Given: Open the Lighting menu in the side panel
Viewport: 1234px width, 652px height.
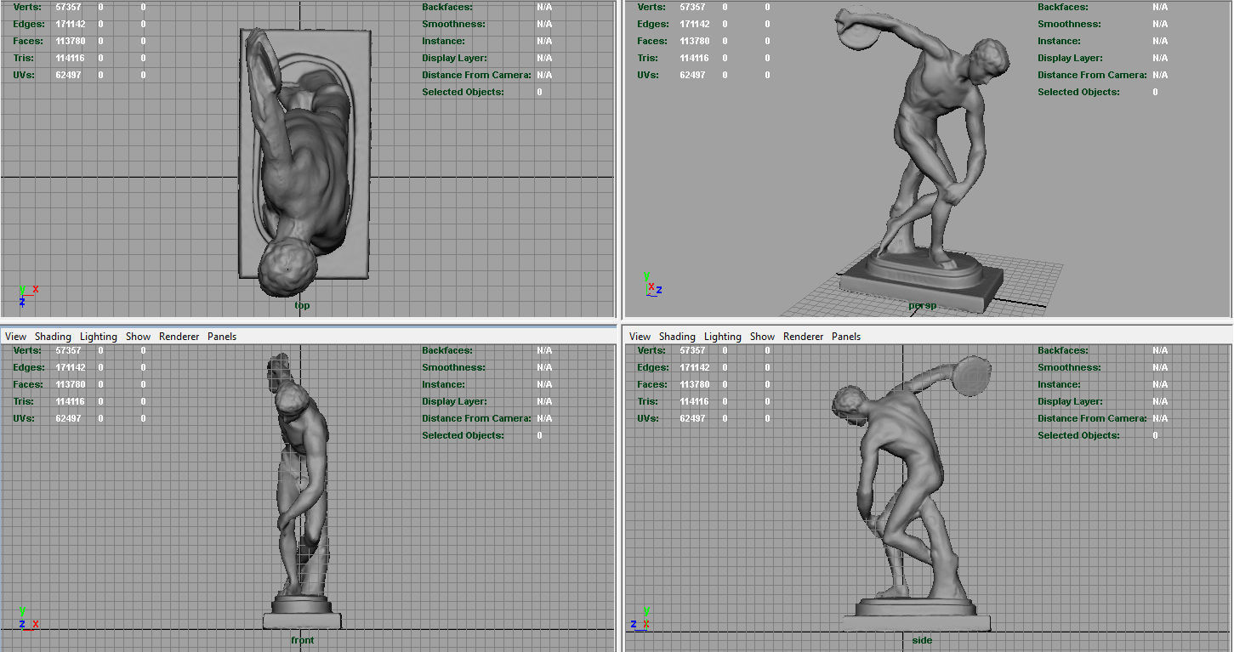Looking at the screenshot, I should (723, 337).
